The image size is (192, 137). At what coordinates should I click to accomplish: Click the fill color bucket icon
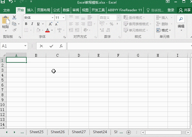38,30
